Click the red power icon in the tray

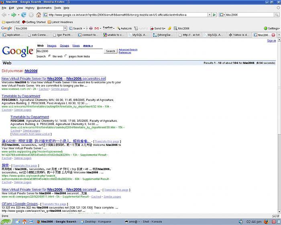[274, 222]
